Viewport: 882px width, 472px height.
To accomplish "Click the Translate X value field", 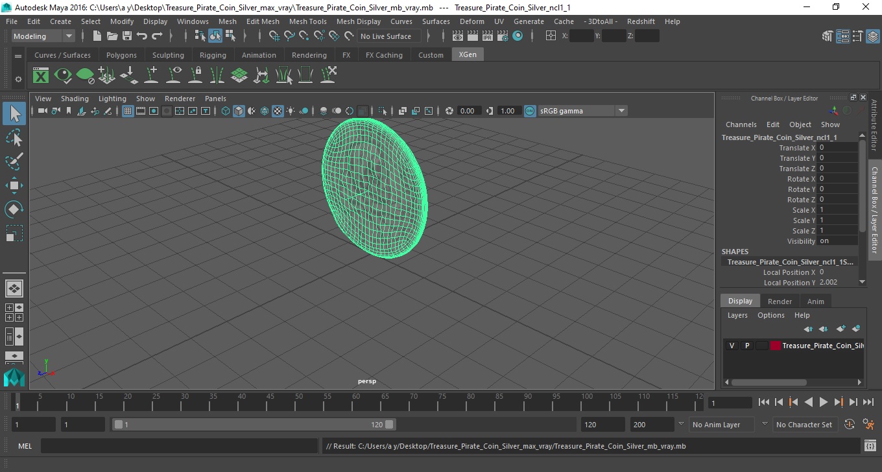I will pos(837,147).
